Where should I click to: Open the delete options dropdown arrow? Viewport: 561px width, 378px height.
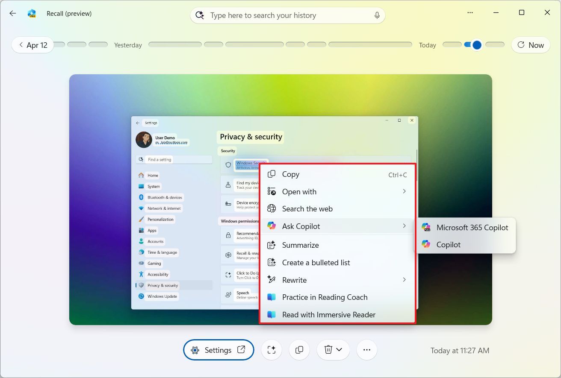340,350
